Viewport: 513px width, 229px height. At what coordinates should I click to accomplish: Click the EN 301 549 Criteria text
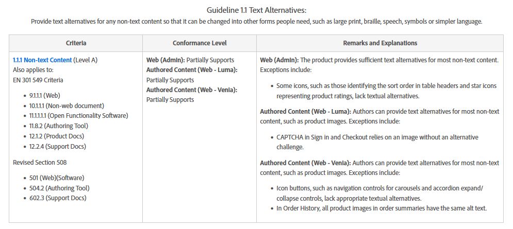point(38,80)
